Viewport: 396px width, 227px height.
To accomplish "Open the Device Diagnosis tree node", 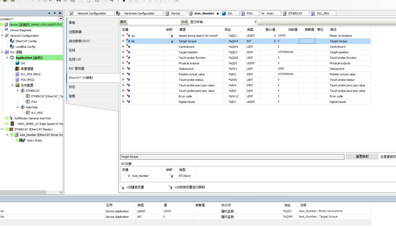I will point(20,30).
